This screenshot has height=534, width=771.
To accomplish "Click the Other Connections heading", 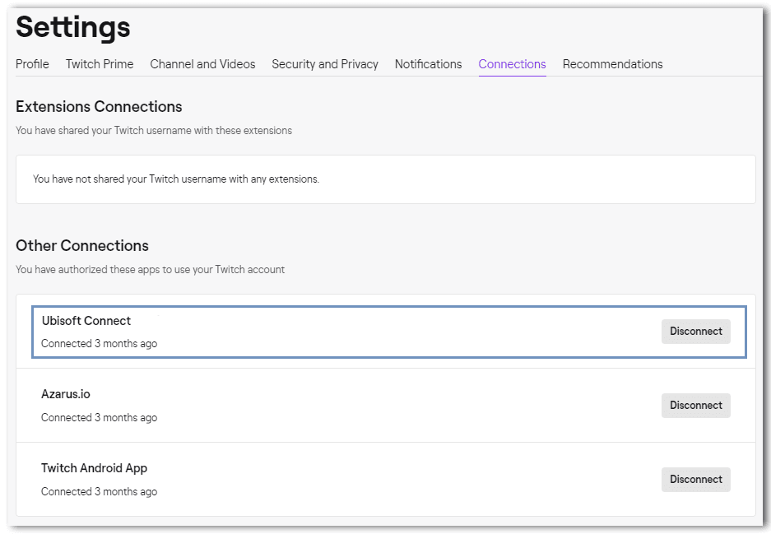I will point(82,246).
